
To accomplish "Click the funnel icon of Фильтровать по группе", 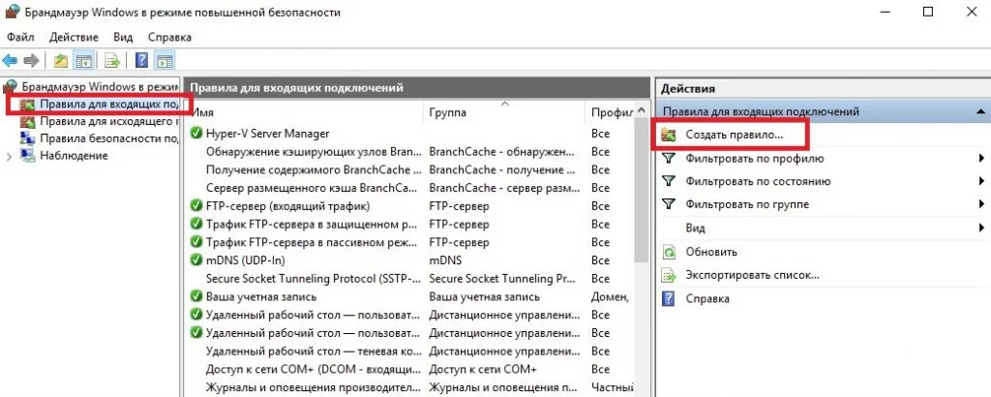I will 669,204.
